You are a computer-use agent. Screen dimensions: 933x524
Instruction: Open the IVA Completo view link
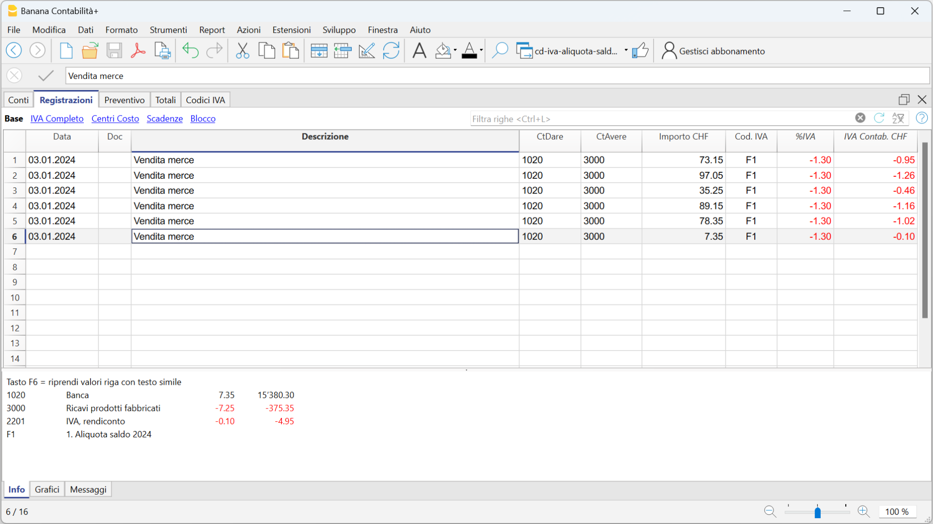(x=57, y=118)
